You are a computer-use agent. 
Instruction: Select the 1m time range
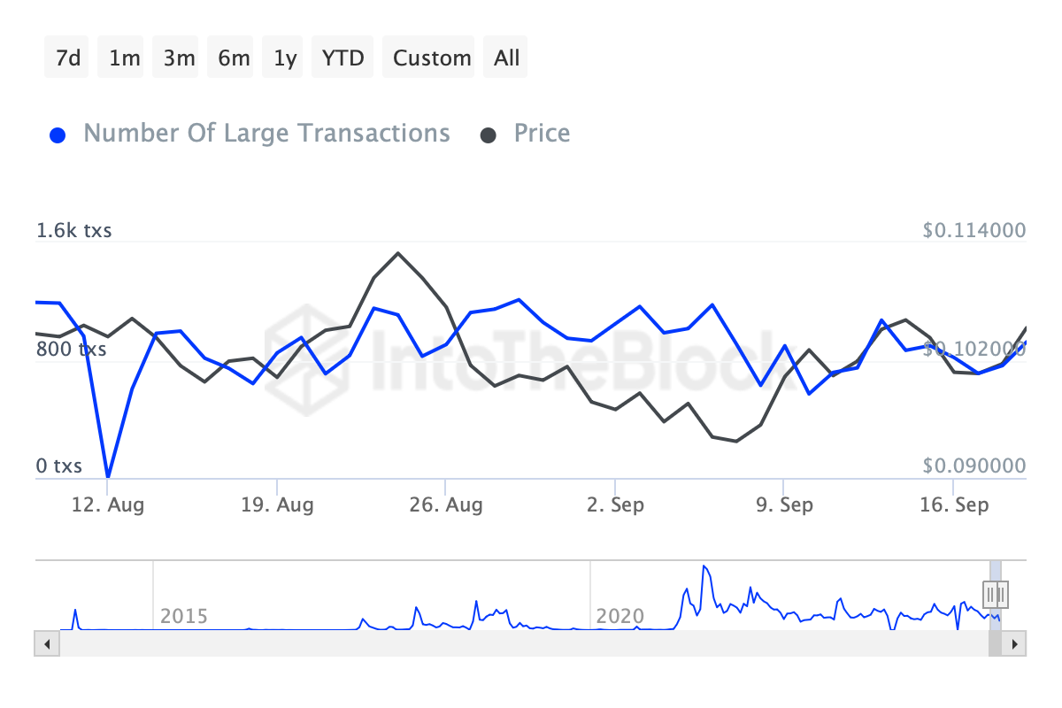coord(124,58)
